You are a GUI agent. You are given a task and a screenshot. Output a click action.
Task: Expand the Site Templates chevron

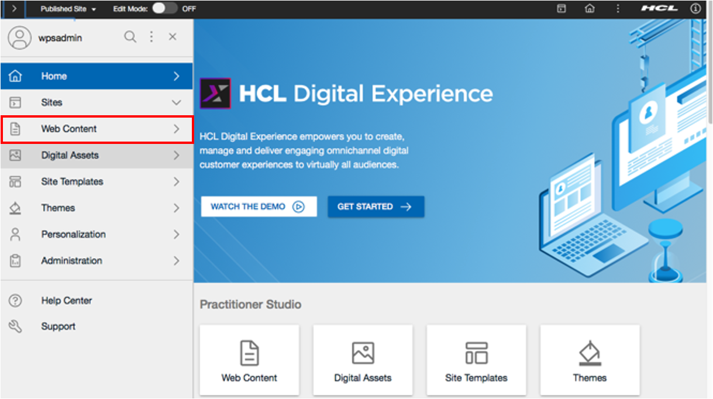(176, 182)
